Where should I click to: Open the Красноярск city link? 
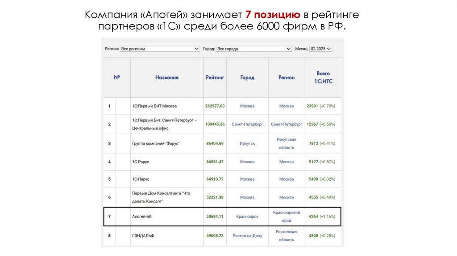coord(247,216)
